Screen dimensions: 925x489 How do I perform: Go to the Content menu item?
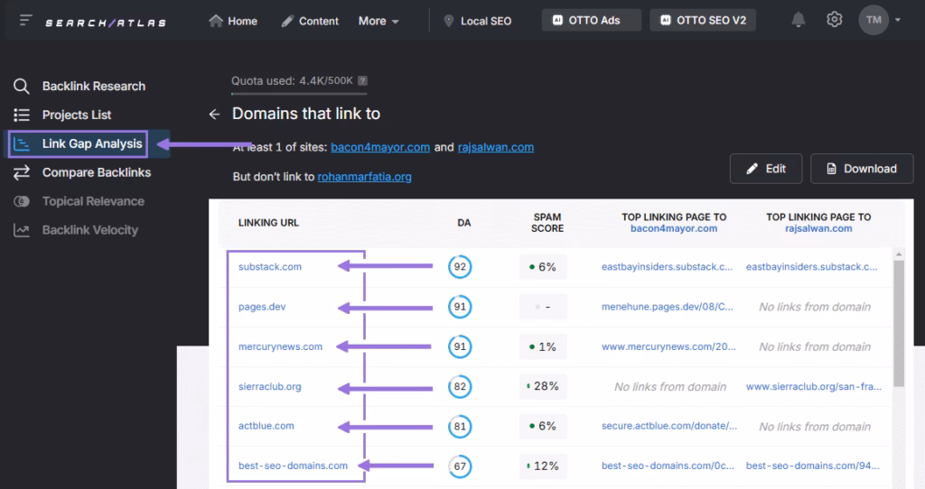[310, 21]
